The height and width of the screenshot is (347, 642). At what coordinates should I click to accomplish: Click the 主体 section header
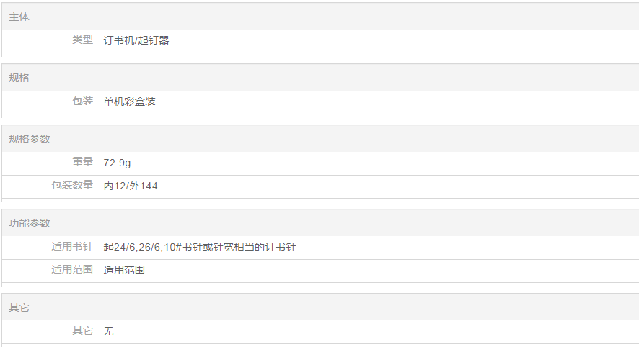pyautogui.click(x=19, y=17)
